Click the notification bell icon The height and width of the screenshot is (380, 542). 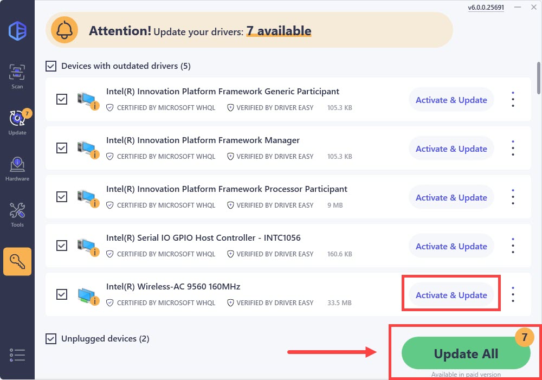(x=64, y=31)
